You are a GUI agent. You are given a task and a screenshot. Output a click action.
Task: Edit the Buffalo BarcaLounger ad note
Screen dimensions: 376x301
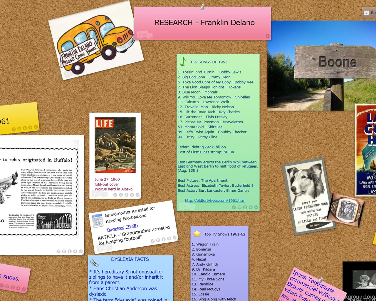click(x=58, y=251)
